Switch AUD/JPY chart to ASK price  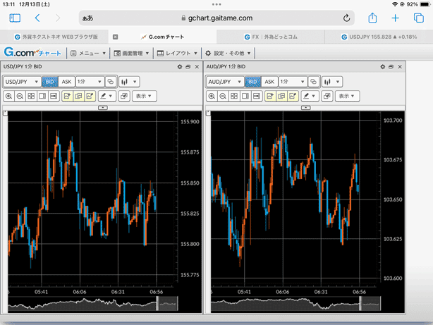(269, 82)
